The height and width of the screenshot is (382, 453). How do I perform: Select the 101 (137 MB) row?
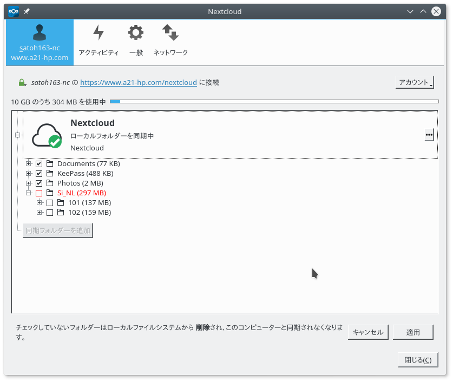(89, 203)
